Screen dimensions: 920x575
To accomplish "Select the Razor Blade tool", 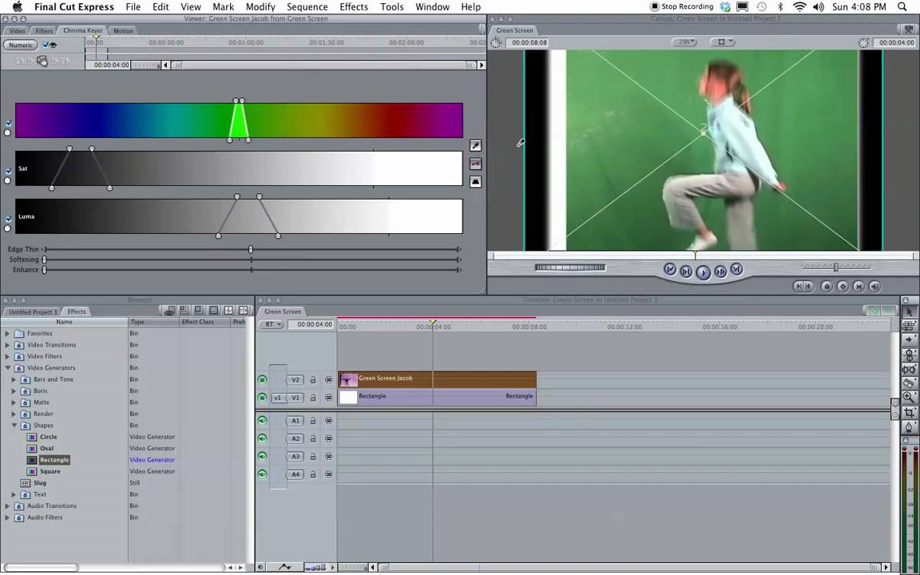I will tap(909, 383).
